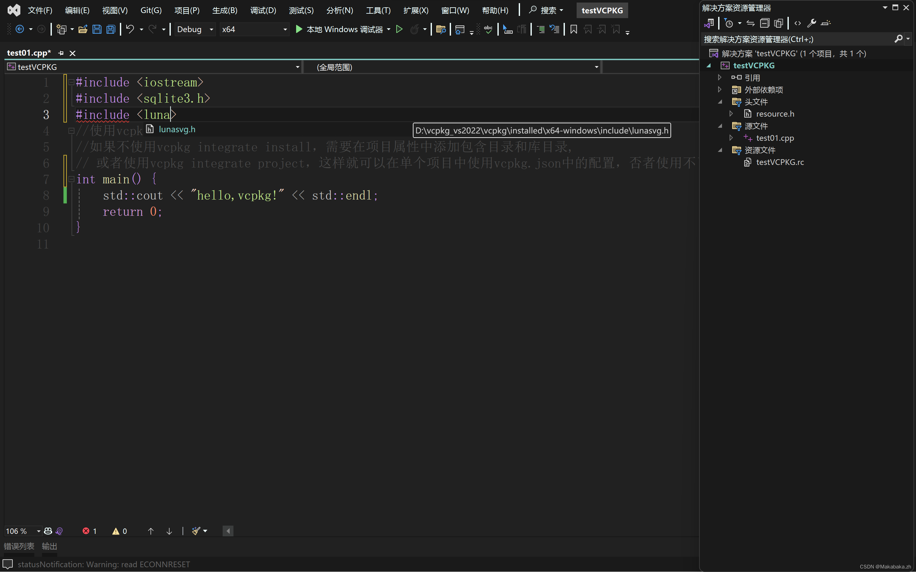Open Properties wrench icon in Solution Explorer
This screenshot has height=572, width=916.
click(x=811, y=23)
